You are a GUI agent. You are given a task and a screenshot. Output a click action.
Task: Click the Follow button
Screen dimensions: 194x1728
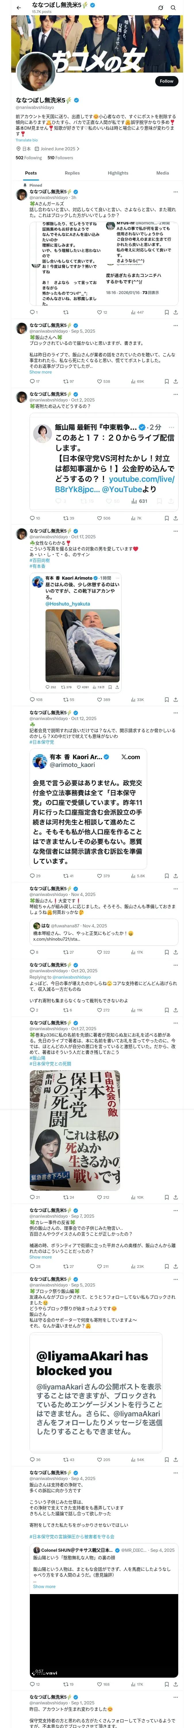click(166, 81)
